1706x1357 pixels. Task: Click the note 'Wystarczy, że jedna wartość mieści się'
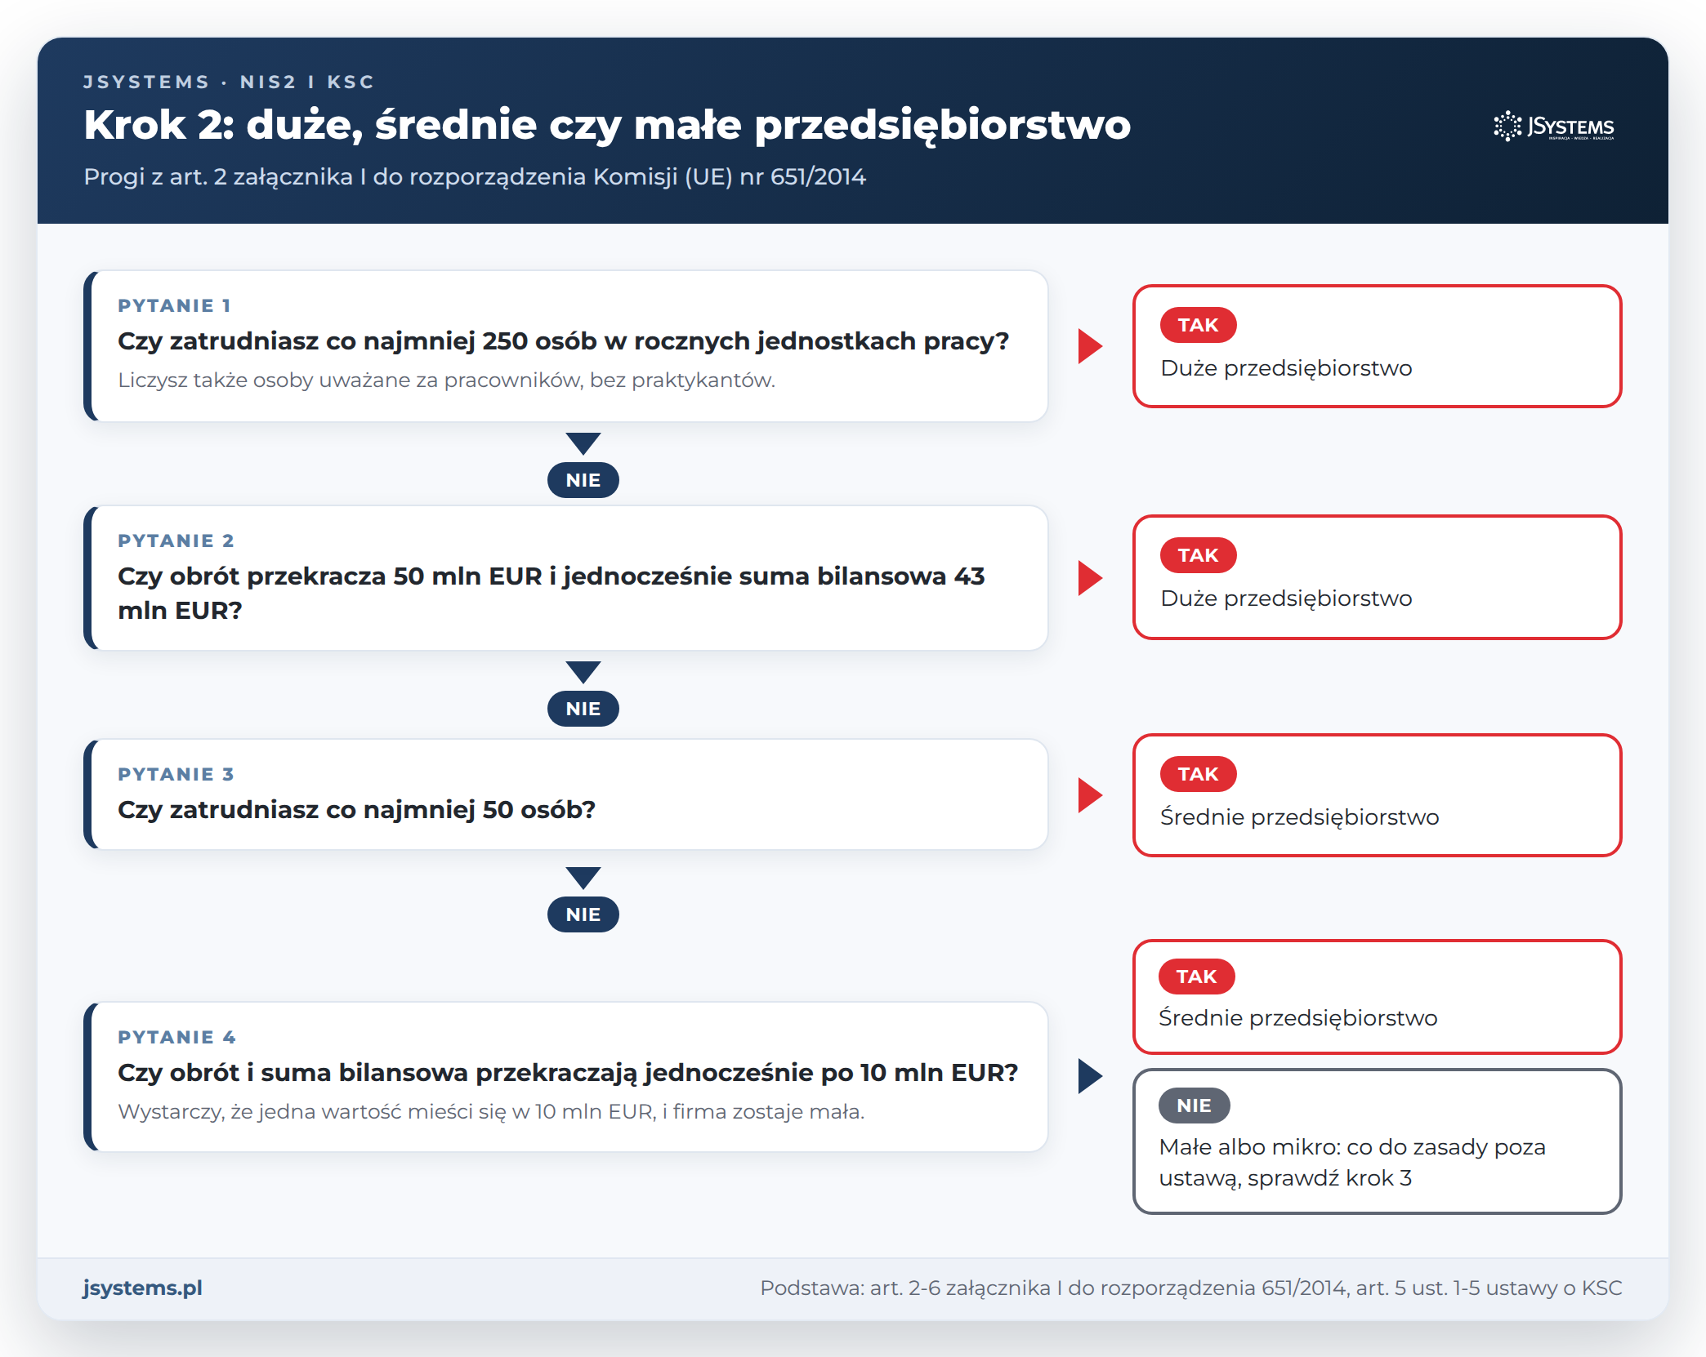coord(491,1112)
